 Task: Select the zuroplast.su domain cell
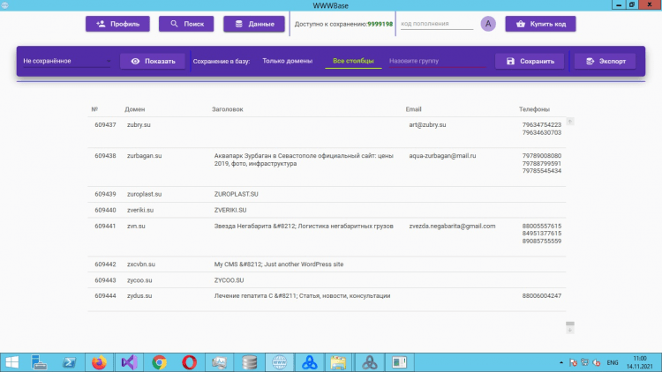[145, 194]
